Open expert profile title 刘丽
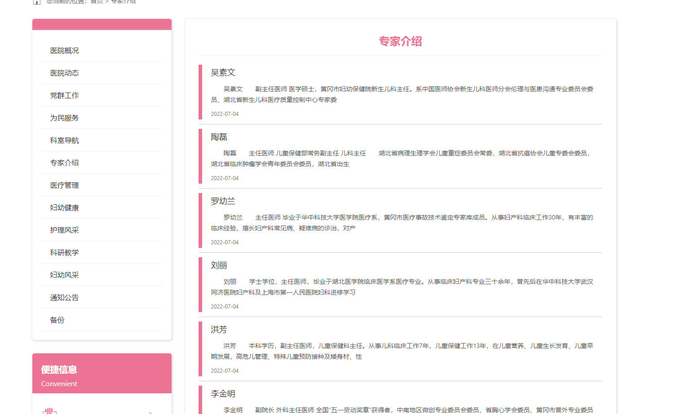686x414 pixels. pyautogui.click(x=219, y=265)
